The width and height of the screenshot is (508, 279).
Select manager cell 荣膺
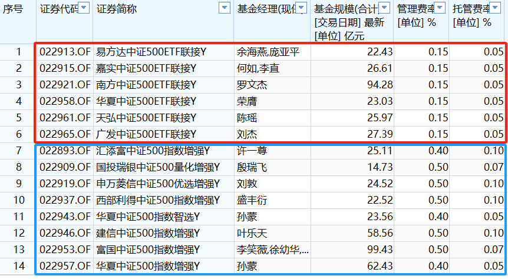(x=247, y=101)
